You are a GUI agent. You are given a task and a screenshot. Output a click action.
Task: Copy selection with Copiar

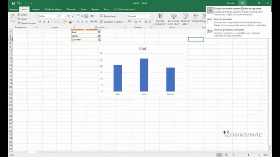(22, 19)
